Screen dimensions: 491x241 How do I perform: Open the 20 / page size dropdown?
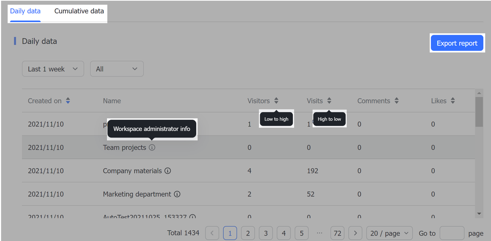click(x=389, y=233)
